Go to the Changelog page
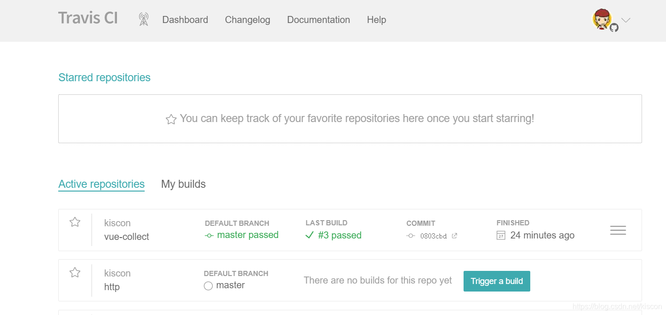The width and height of the screenshot is (666, 315). click(248, 20)
